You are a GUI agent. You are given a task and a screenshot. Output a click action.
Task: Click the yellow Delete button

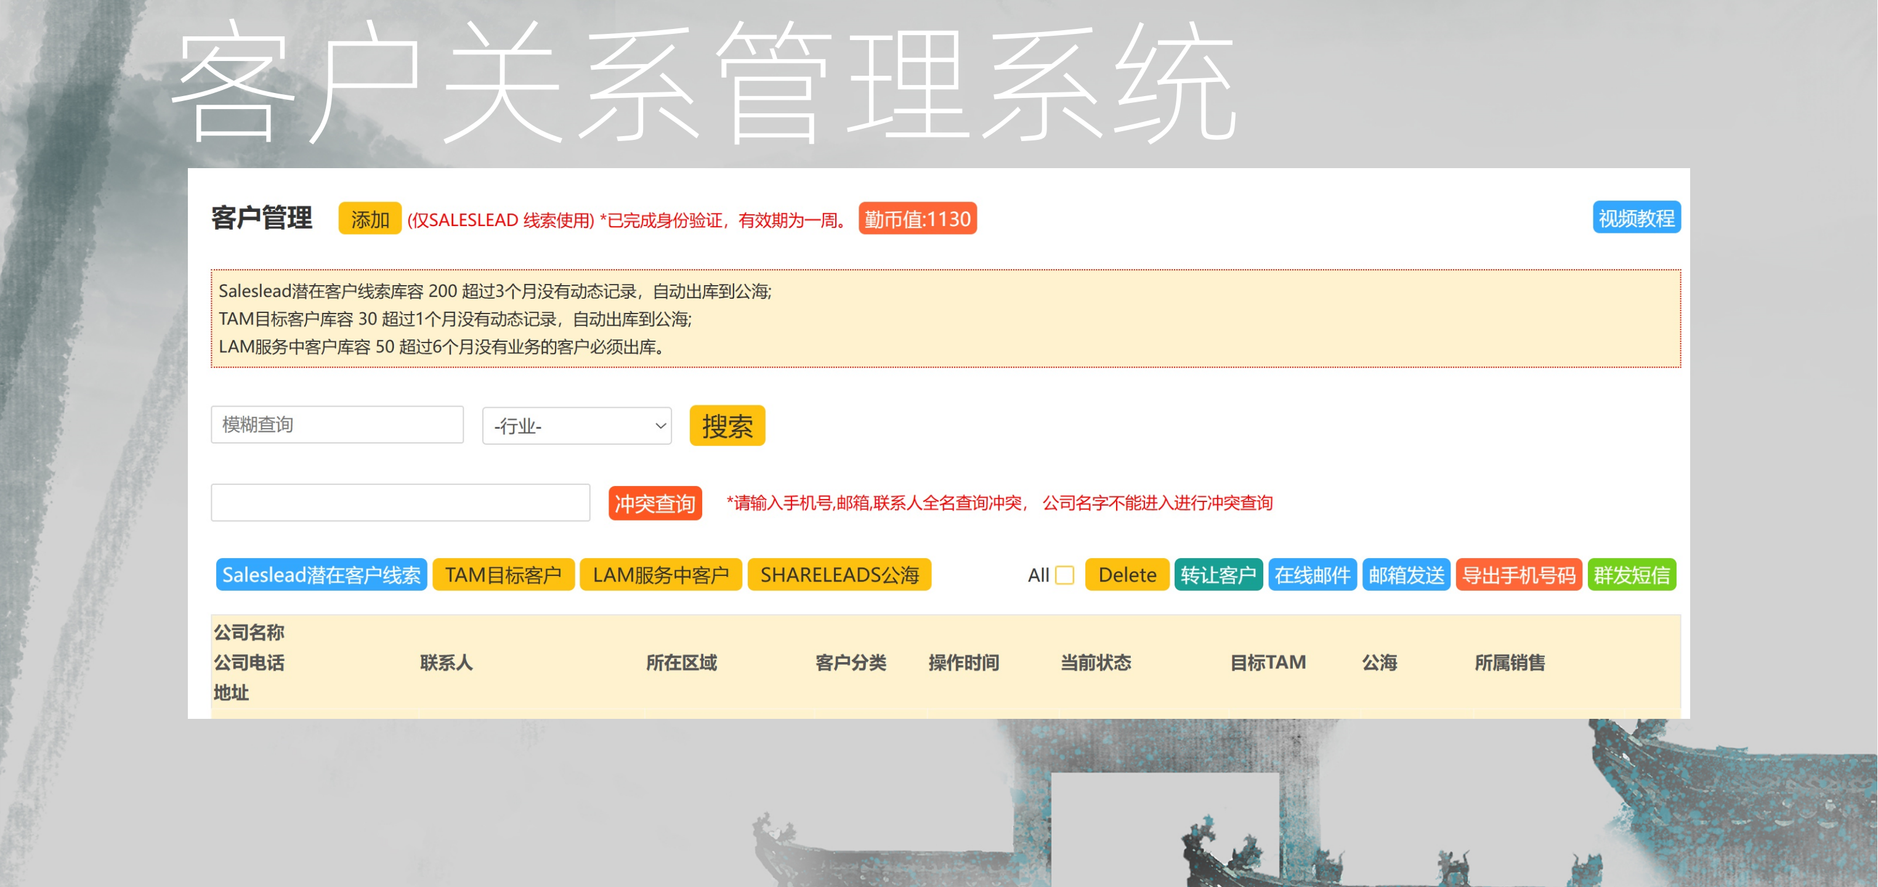pos(1127,575)
